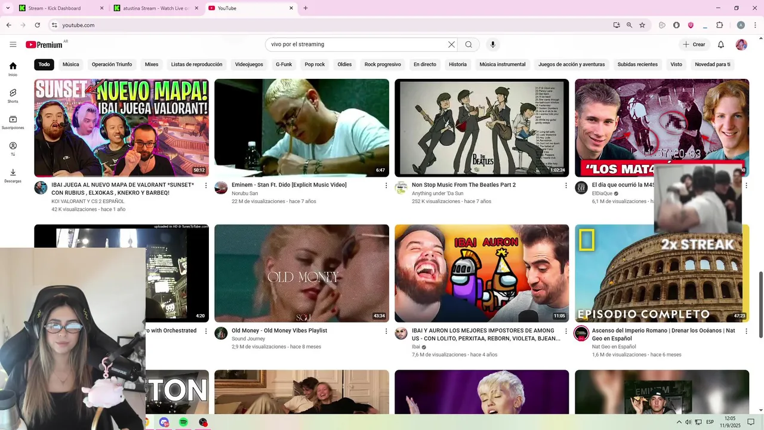Open Norubu San channel link

tap(245, 193)
